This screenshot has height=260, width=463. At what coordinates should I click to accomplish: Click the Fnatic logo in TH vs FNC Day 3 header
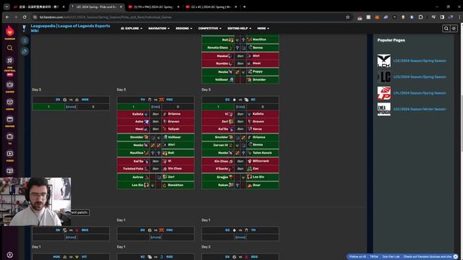[x=161, y=100]
